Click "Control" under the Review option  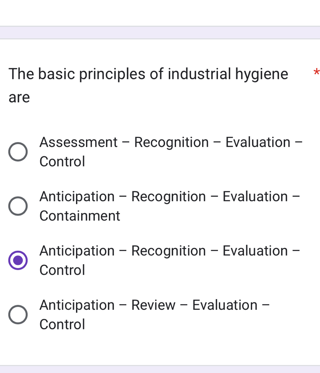[62, 325]
